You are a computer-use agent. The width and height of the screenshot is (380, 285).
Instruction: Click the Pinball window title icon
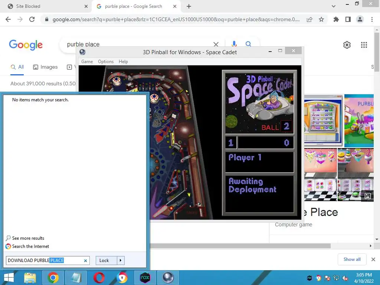82,52
